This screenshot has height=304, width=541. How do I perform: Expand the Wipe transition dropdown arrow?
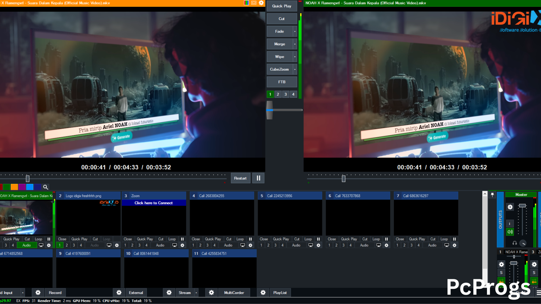pos(295,57)
